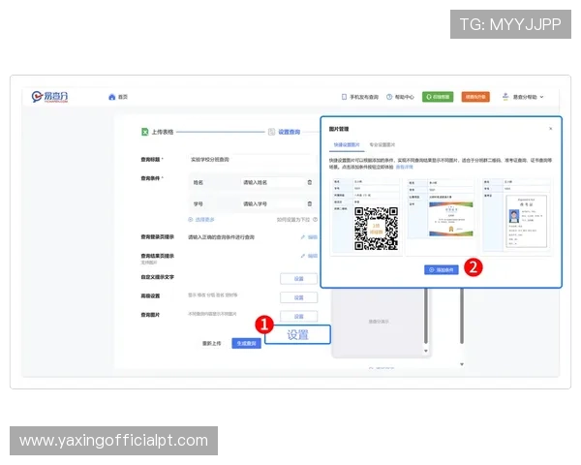Edit the 查询结果页提示 text
Viewport: 581px width, 465px height.
coord(309,256)
